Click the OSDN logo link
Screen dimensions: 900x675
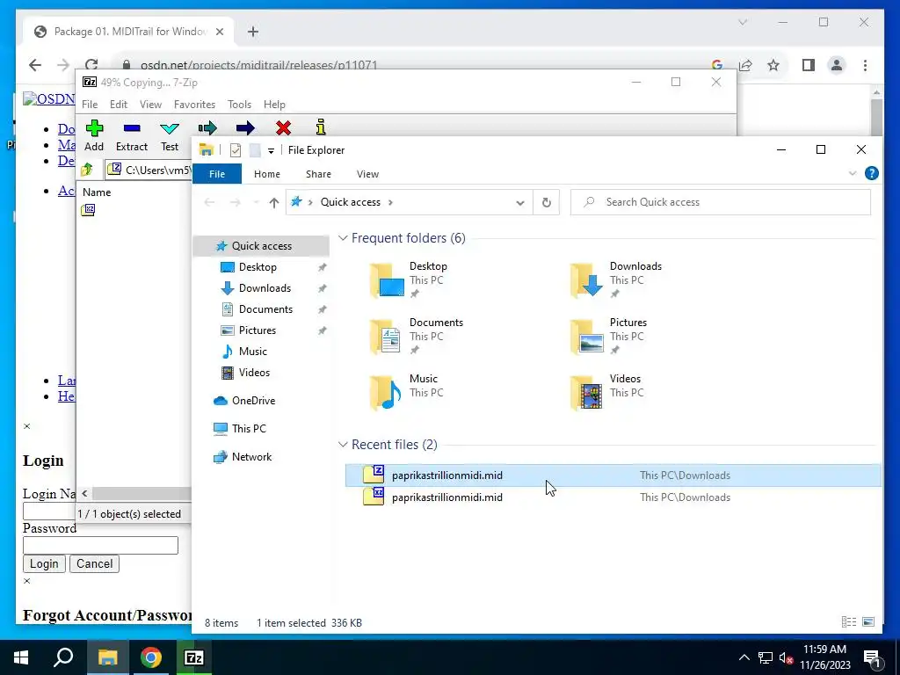pos(49,98)
